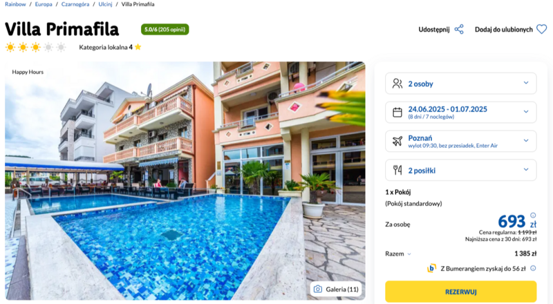Click the fork and knife meals icon
This screenshot has height=304, width=553.
(397, 170)
